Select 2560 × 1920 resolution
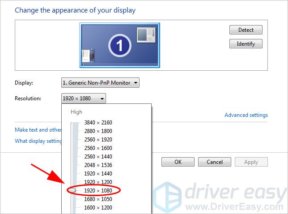 pos(98,140)
